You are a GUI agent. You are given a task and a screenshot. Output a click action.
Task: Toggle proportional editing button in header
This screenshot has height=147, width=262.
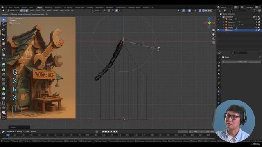(x=117, y=11)
